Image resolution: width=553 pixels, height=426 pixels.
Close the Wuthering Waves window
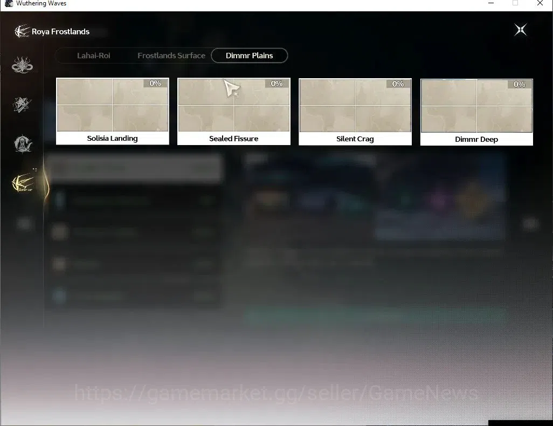tap(540, 3)
